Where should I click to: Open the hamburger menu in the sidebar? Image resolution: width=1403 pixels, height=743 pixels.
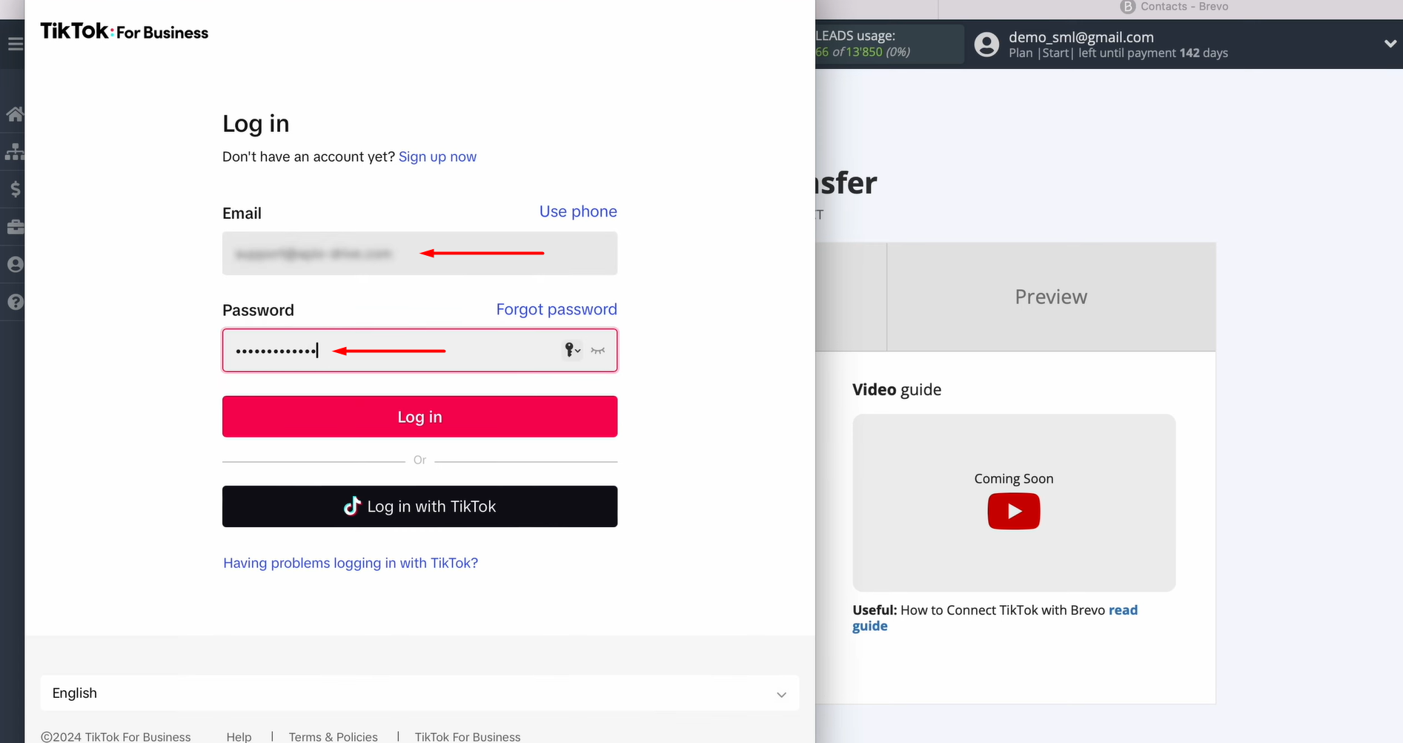click(x=15, y=44)
